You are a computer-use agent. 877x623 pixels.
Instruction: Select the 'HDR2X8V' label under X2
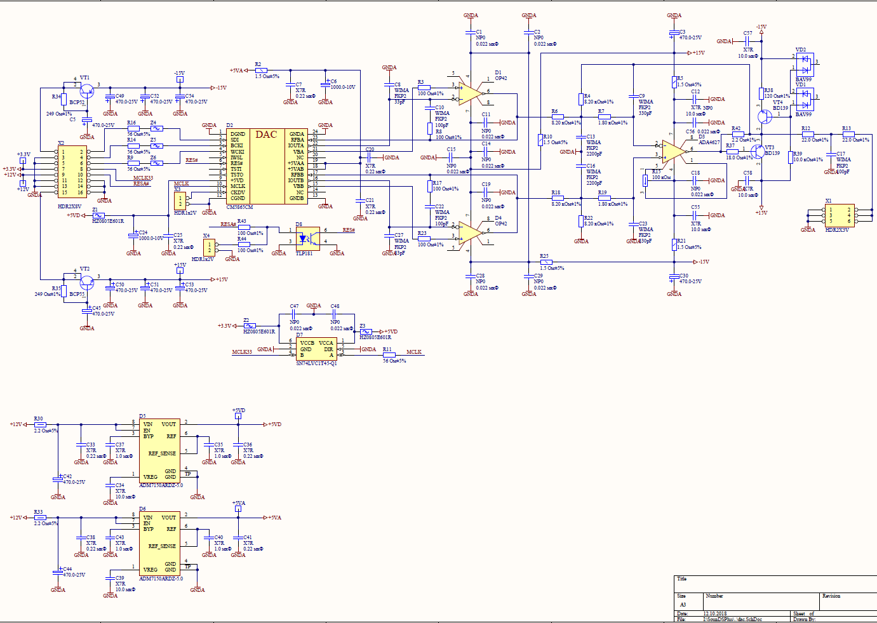point(70,207)
